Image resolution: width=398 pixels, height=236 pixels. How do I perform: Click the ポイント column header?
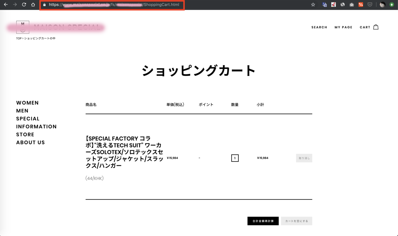[x=206, y=105]
